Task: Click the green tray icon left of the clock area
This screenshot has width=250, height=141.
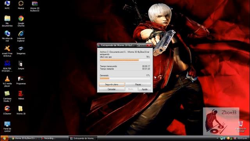Action: (x=222, y=138)
